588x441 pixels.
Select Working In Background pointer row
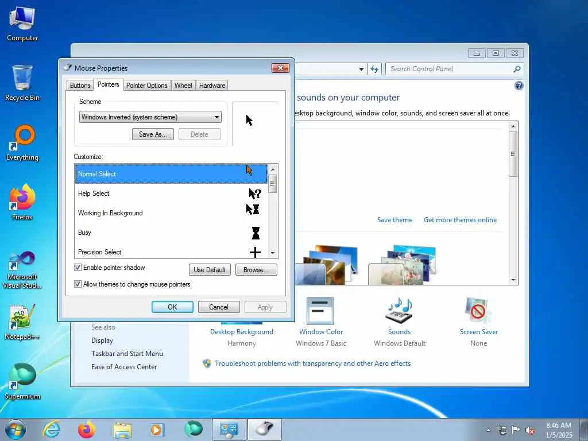(x=171, y=213)
